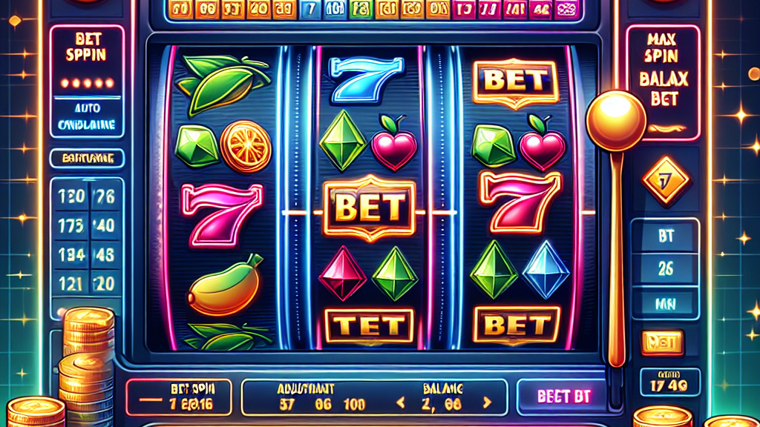Click the small gold BET button at right
The height and width of the screenshot is (427, 760).
(x=661, y=342)
